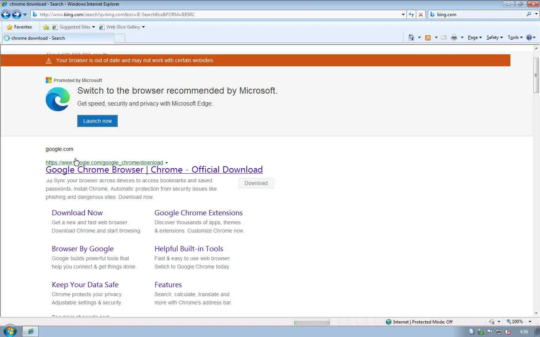
Task: Click 'Internet | Protected Mode: Off' status zone
Action: pyautogui.click(x=419, y=322)
